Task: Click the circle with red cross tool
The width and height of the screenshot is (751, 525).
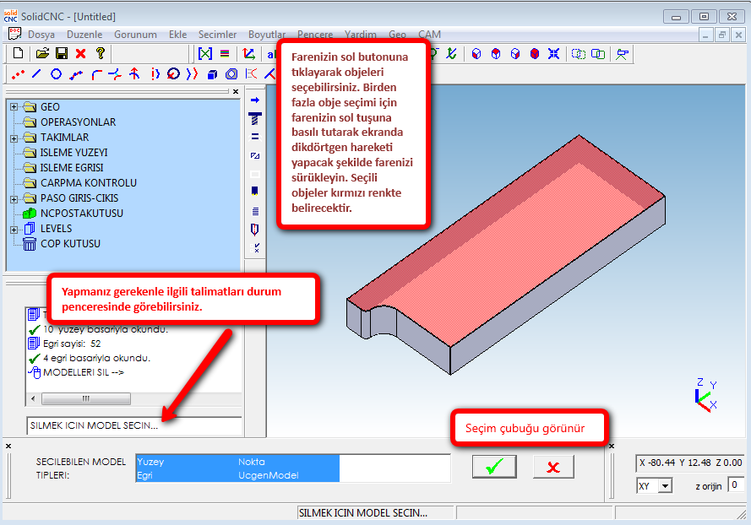Action: (x=173, y=73)
